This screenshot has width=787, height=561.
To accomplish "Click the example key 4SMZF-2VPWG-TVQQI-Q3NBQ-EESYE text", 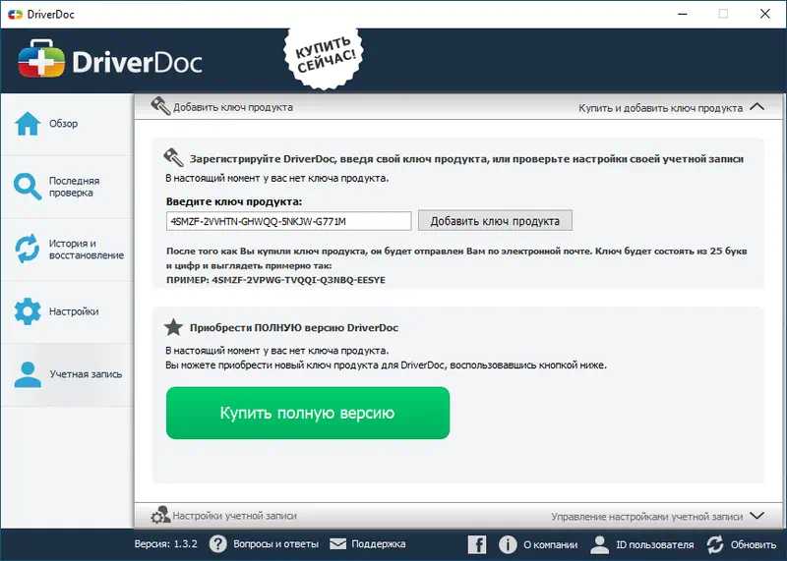I will pyautogui.click(x=299, y=280).
